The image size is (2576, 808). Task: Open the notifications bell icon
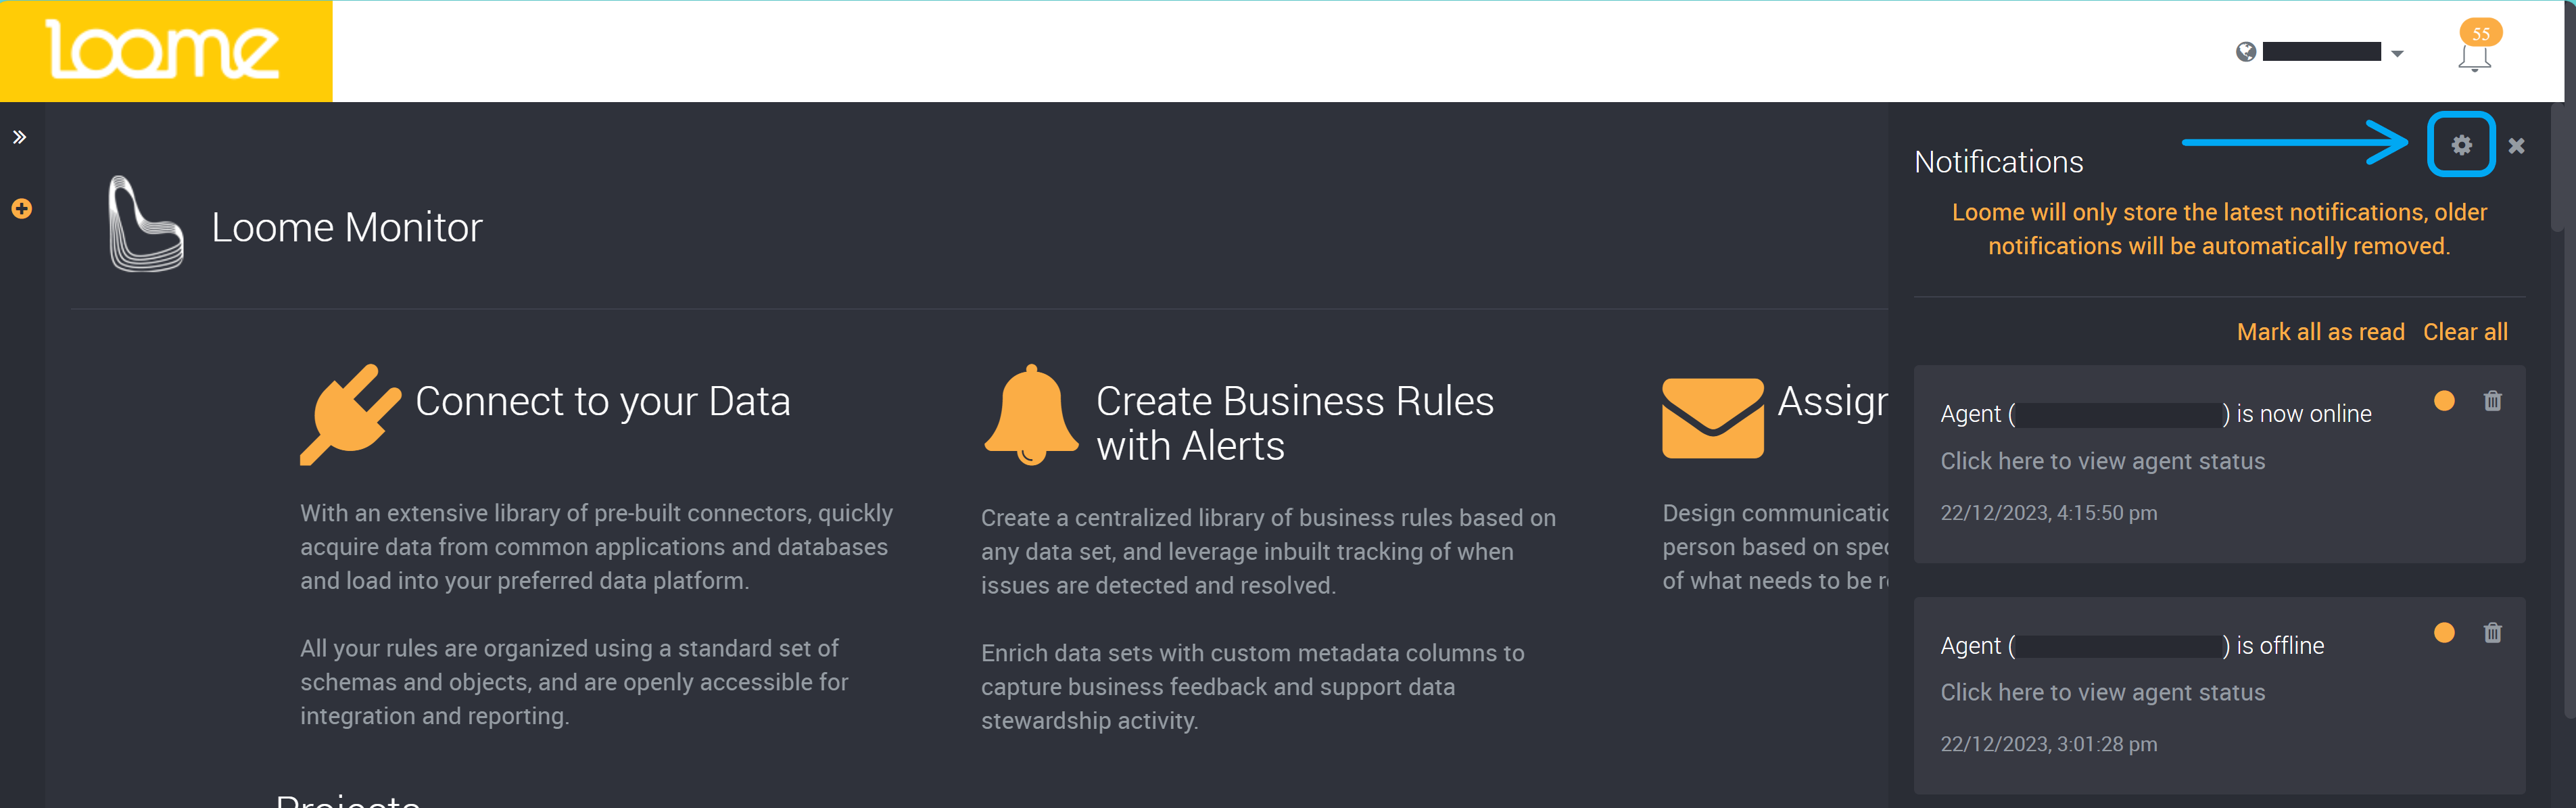(2474, 58)
